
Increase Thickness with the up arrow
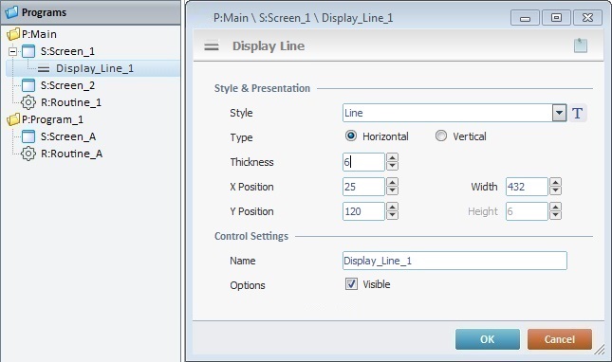392,157
